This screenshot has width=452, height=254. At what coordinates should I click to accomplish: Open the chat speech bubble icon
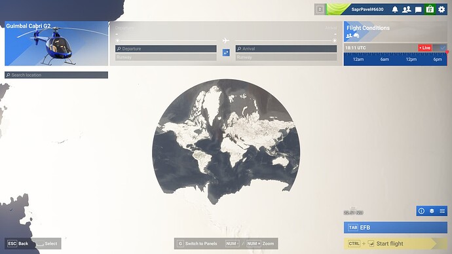(x=419, y=10)
